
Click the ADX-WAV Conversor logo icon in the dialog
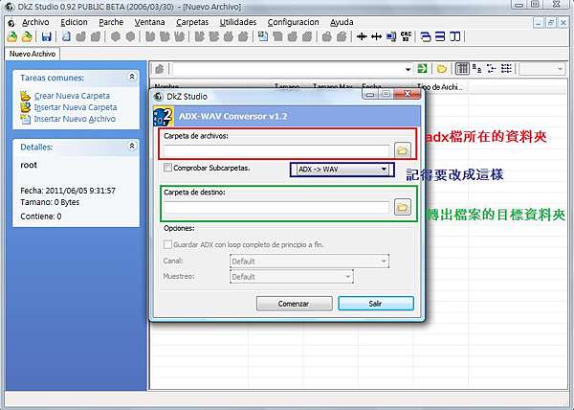pos(164,117)
